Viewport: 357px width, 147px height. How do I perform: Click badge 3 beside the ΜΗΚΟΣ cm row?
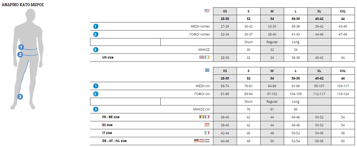96,109
